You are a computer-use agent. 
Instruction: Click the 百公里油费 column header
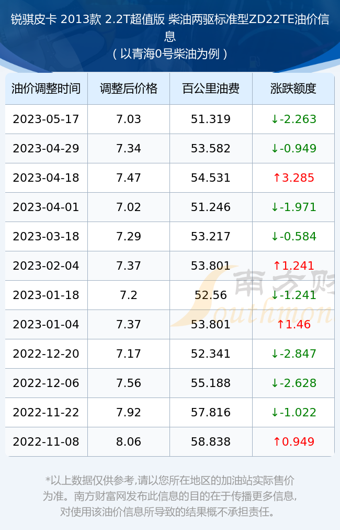click(211, 89)
